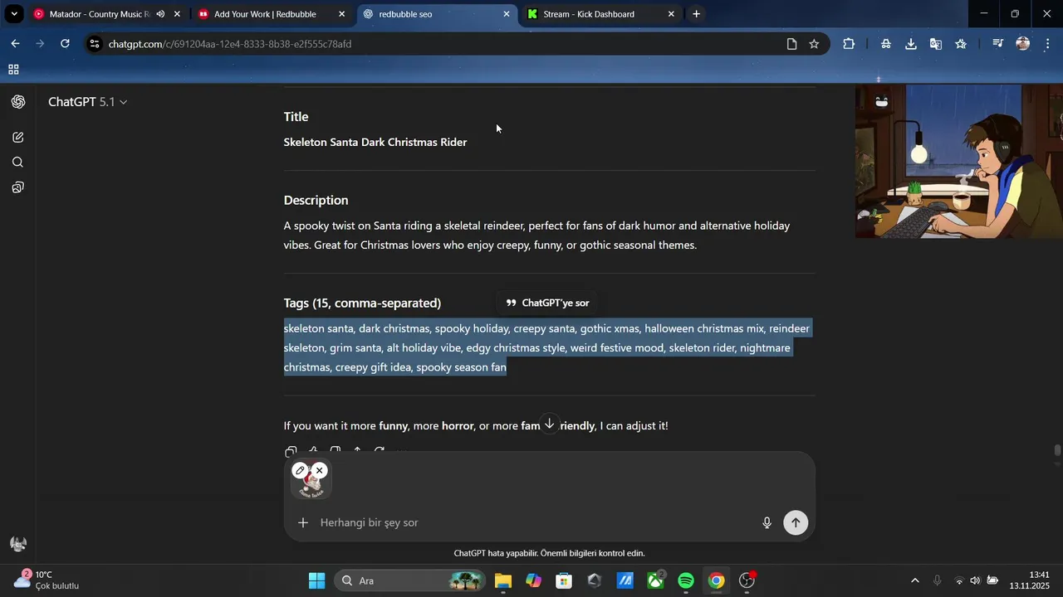Bookmark this page with the star icon
Image resolution: width=1063 pixels, height=597 pixels.
point(814,44)
